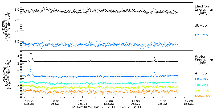Viewport: 213px width, 109px height.
Task: Click the 0:00 Dec.23 time axis label
Action: [162, 103]
